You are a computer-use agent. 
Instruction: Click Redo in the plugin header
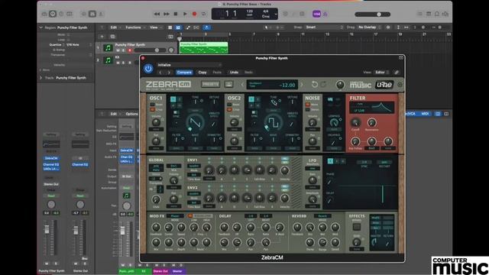(248, 73)
